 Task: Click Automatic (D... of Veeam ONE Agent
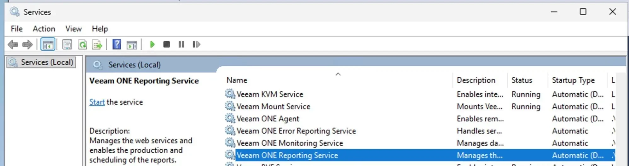578,119
